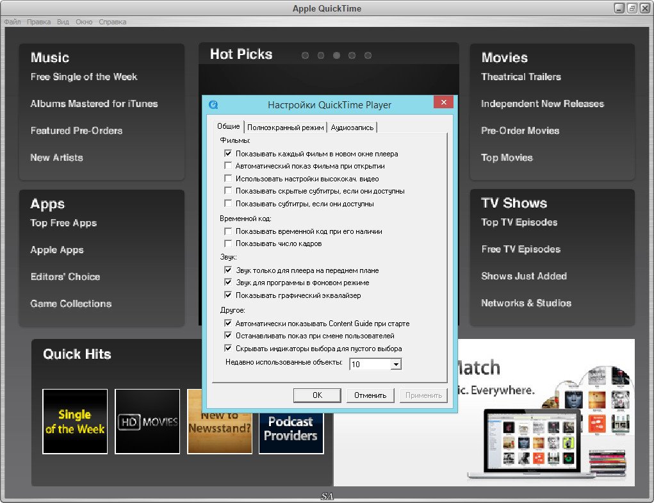The image size is (654, 503).
Task: Open New Artists link
Action: (x=57, y=157)
